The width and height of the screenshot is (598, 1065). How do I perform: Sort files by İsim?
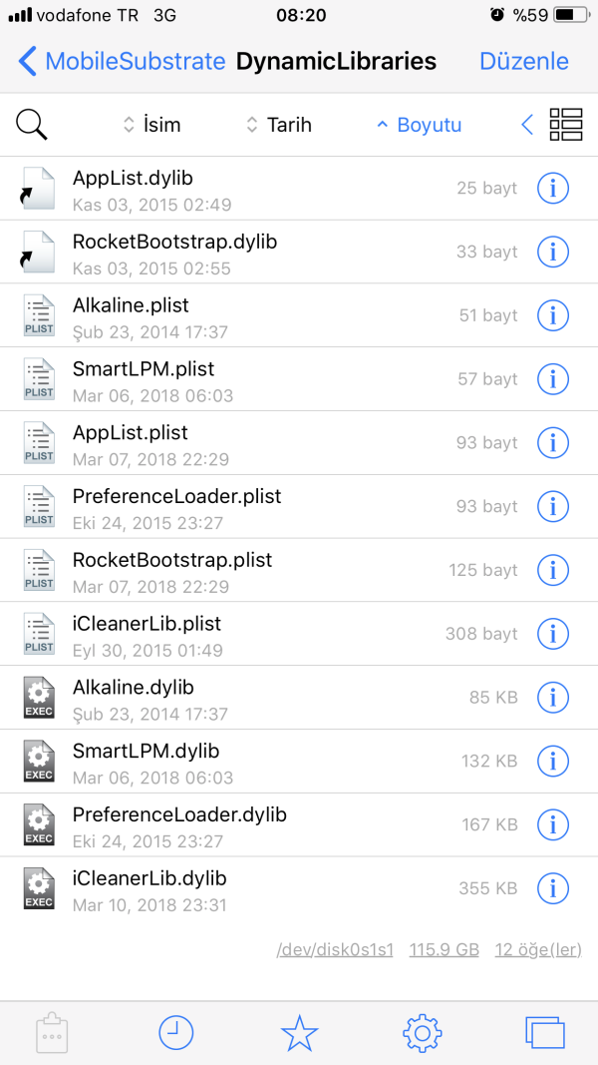tap(151, 125)
